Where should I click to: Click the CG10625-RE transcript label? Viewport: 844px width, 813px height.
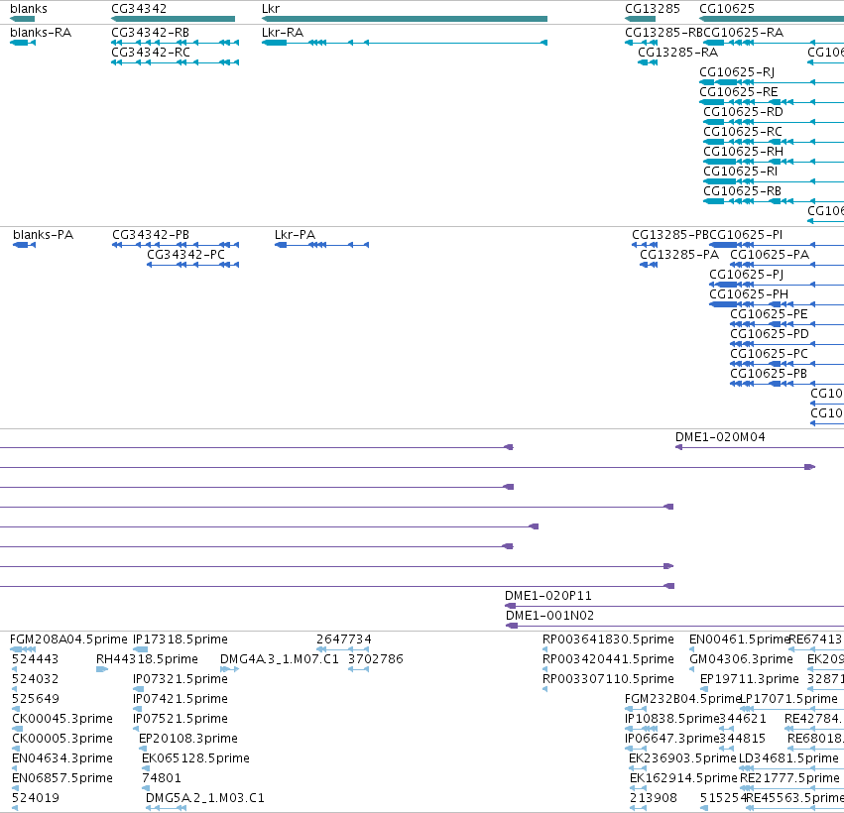[739, 92]
